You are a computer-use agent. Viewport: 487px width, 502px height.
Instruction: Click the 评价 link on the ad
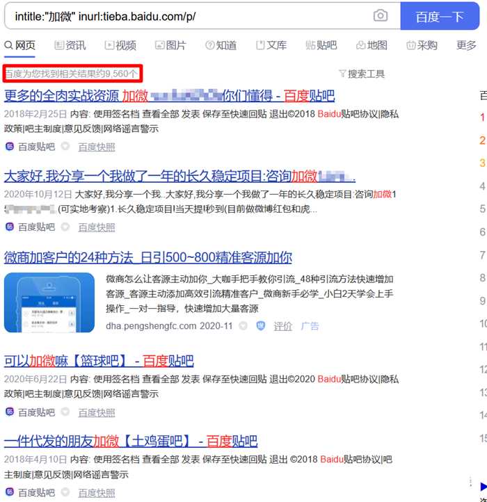282,326
